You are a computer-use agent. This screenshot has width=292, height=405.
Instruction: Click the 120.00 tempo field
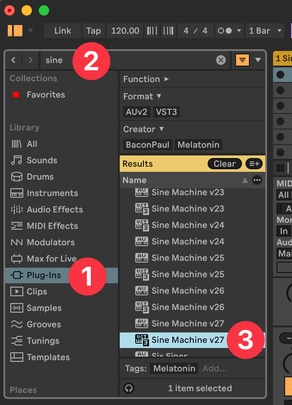click(x=125, y=31)
